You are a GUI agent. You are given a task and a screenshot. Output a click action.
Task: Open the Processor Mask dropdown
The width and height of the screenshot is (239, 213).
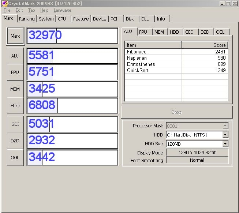point(225,126)
